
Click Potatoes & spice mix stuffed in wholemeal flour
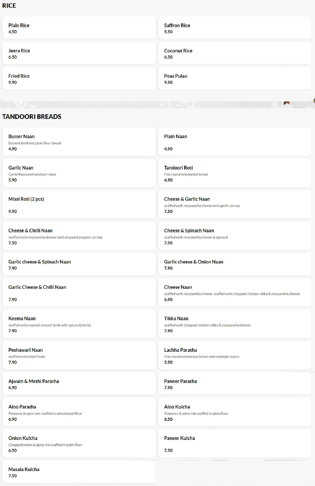(45, 413)
